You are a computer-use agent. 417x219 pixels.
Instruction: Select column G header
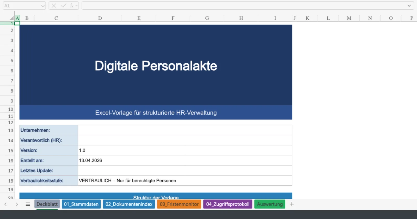pos(207,18)
